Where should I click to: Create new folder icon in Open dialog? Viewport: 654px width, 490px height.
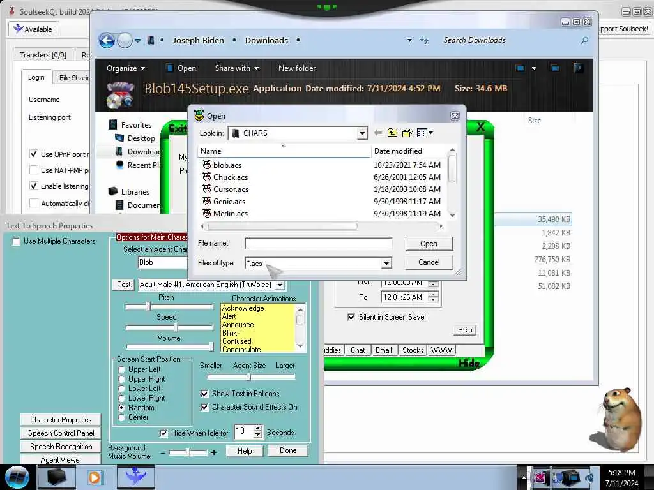coord(407,133)
